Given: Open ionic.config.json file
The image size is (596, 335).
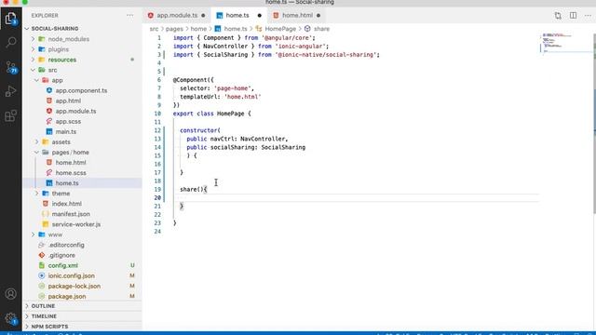Looking at the screenshot, I should click(x=71, y=275).
